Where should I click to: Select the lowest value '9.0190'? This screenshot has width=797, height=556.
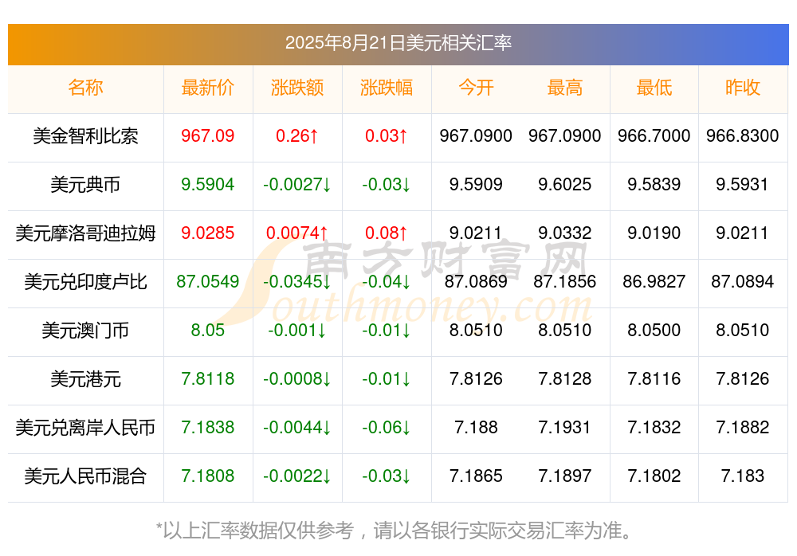point(654,233)
